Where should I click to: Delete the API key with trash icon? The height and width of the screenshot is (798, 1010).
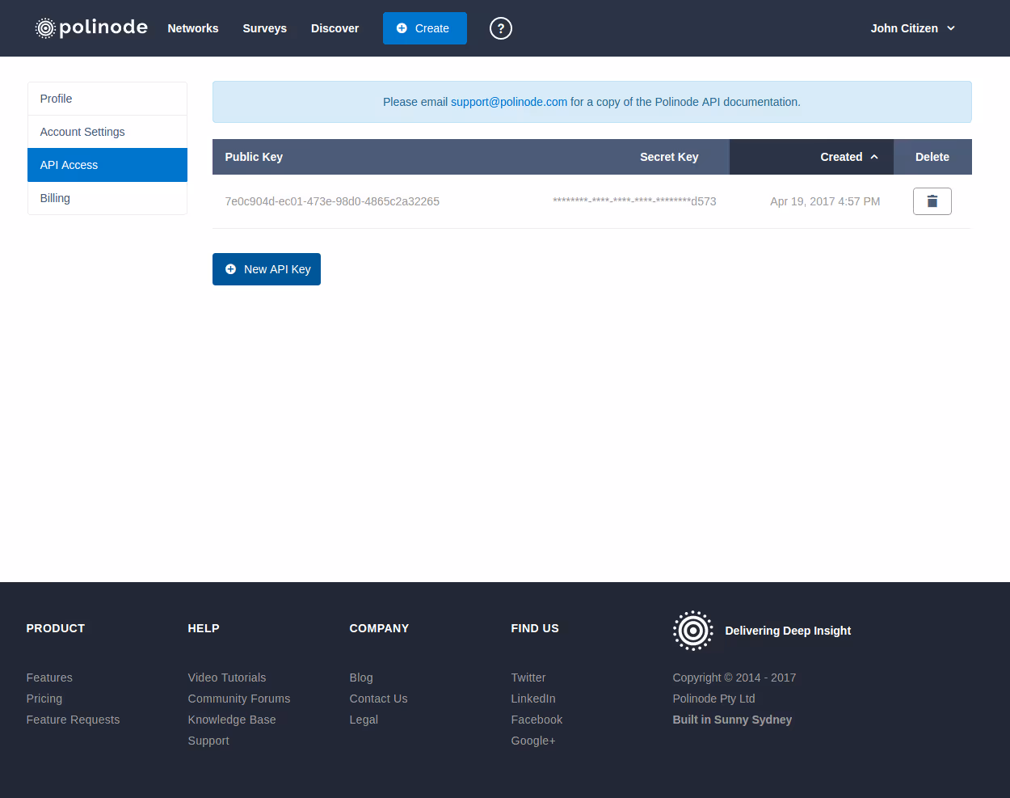pyautogui.click(x=932, y=201)
